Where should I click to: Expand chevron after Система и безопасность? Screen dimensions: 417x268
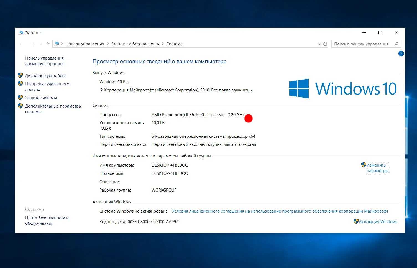click(x=163, y=44)
